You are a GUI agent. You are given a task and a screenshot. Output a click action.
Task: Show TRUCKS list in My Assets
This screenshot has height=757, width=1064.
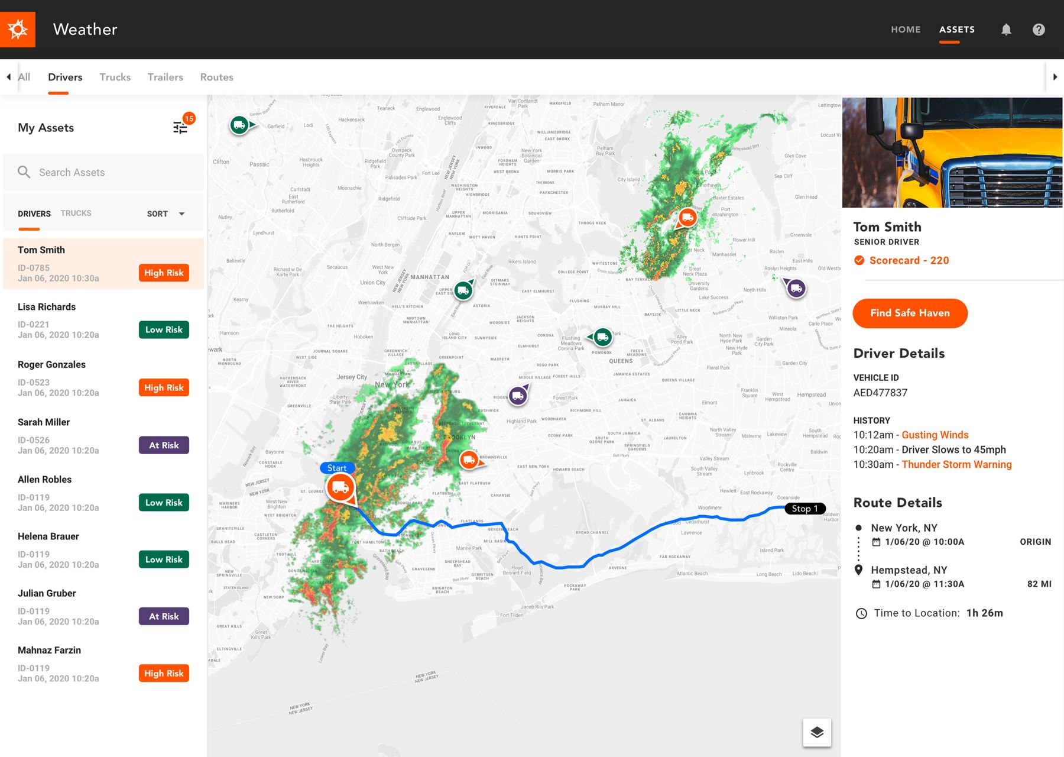(76, 213)
